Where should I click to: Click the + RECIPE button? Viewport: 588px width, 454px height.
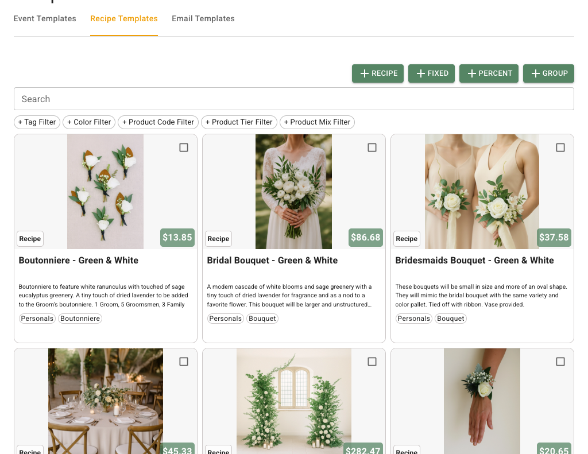tap(378, 73)
